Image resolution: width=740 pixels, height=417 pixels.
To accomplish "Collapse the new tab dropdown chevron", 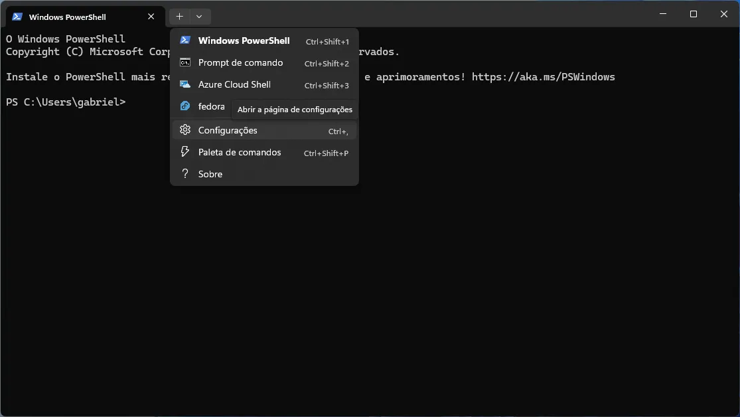I will [199, 17].
